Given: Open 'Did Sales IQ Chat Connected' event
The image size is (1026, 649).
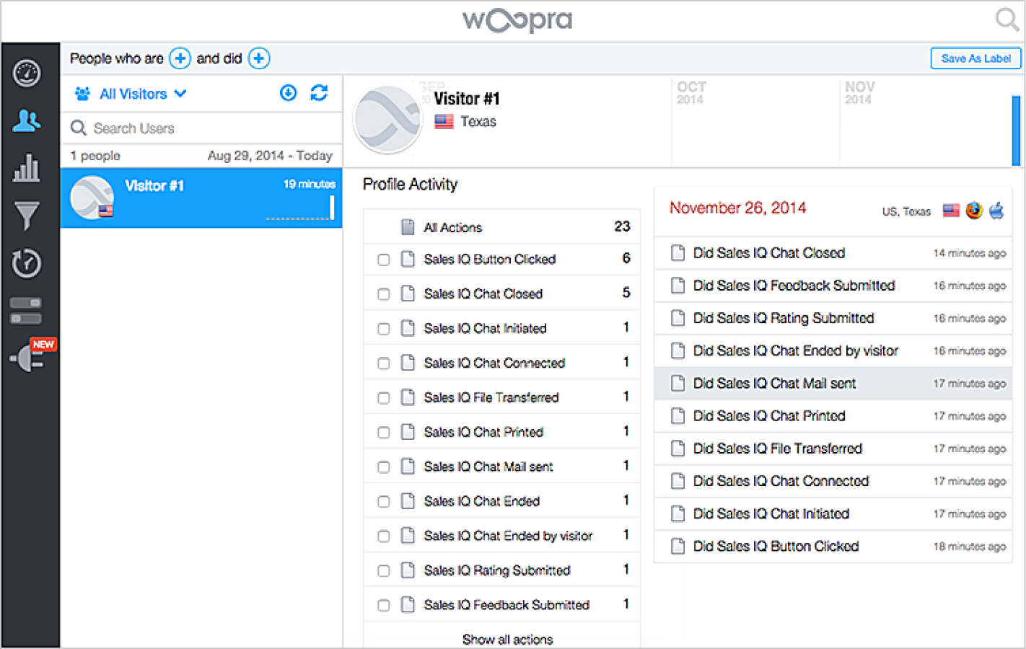Looking at the screenshot, I should pyautogui.click(x=833, y=481).
